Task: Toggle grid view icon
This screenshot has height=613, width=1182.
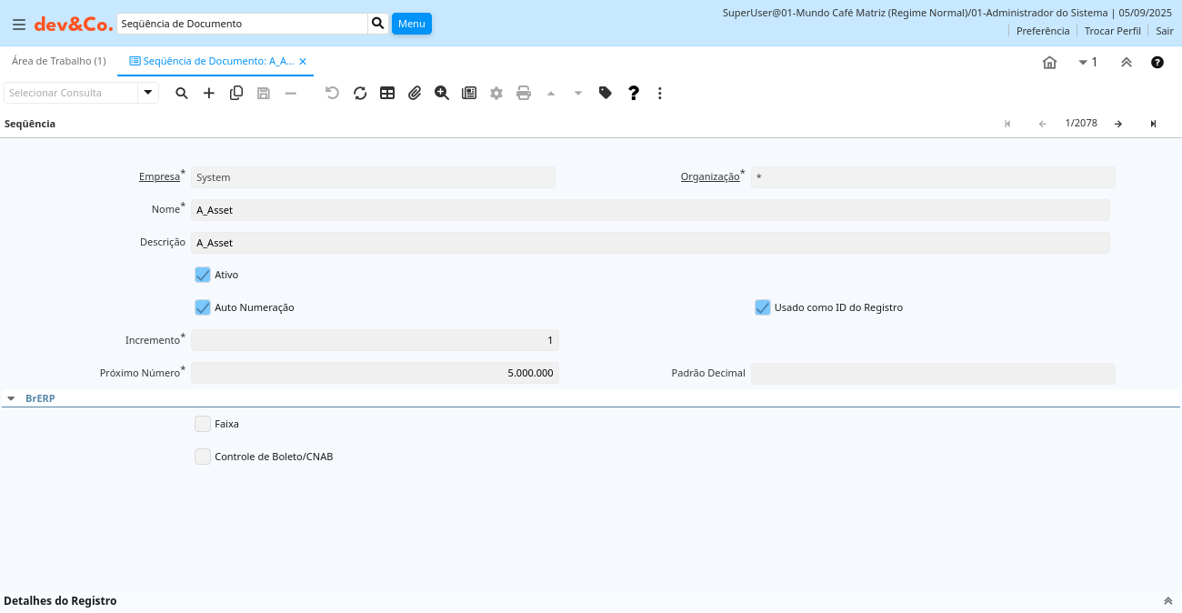Action: coord(387,93)
